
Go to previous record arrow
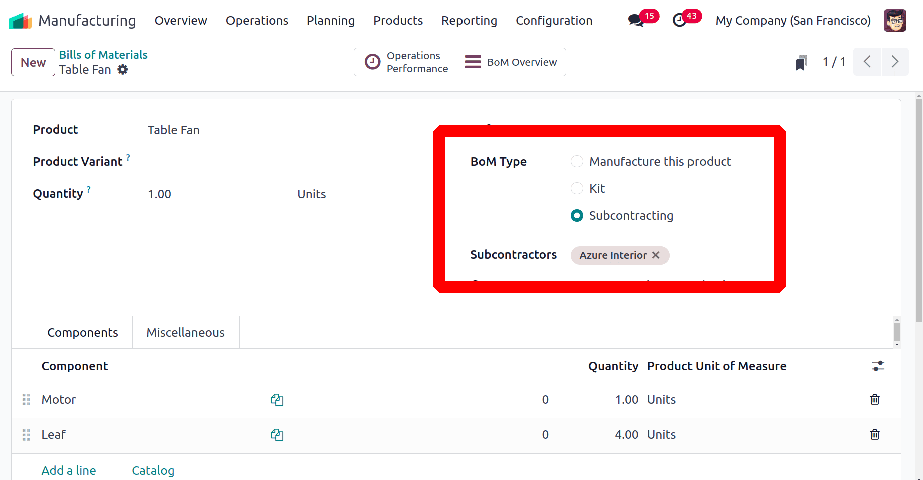(x=867, y=62)
